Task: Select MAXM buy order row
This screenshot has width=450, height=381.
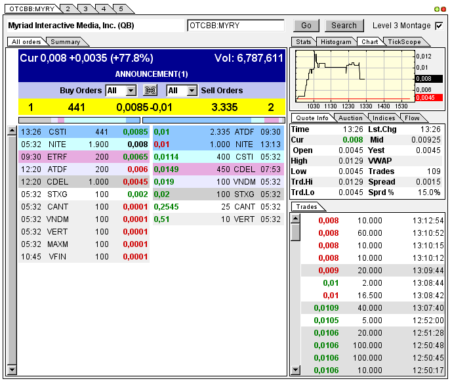Action: (x=84, y=244)
